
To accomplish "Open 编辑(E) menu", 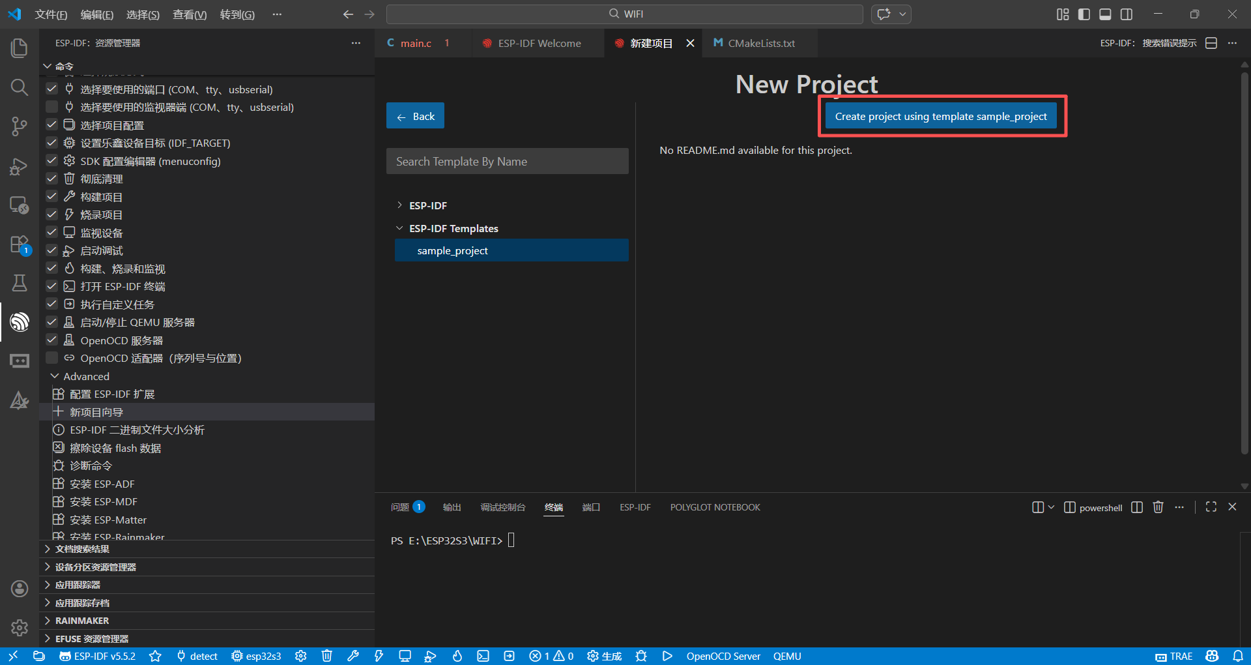I will click(x=97, y=14).
